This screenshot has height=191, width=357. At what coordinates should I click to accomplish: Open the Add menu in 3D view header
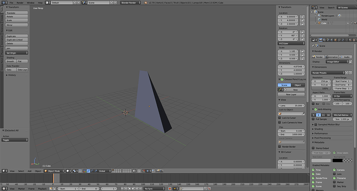pos(29,171)
